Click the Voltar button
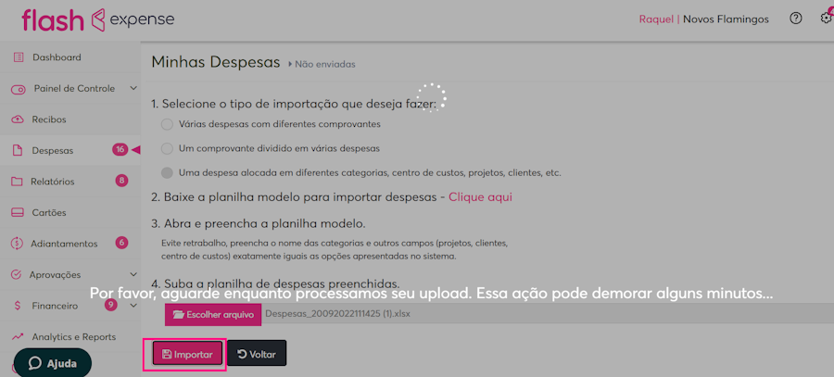This screenshot has width=834, height=377. click(257, 354)
